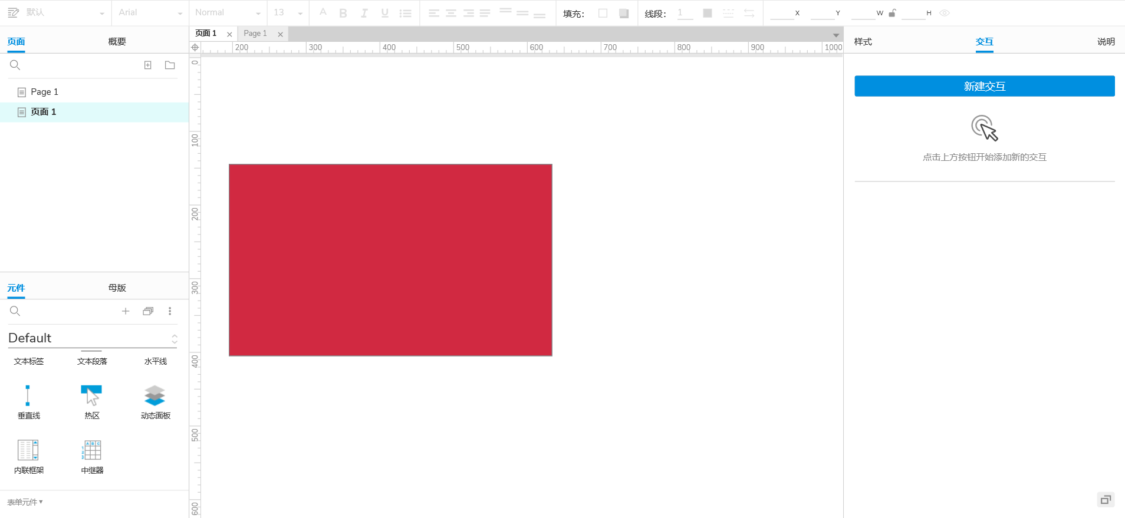1125x518 pixels.
Task: Click the line pattern style icon
Action: (728, 13)
